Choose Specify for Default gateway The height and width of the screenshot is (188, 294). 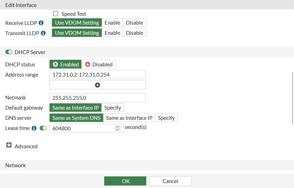[113, 108]
